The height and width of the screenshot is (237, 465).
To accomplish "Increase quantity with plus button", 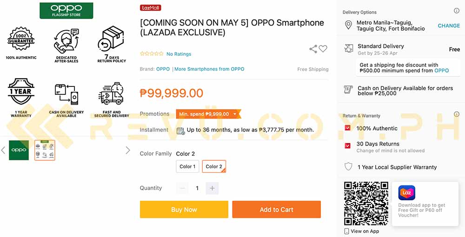I will [212, 188].
